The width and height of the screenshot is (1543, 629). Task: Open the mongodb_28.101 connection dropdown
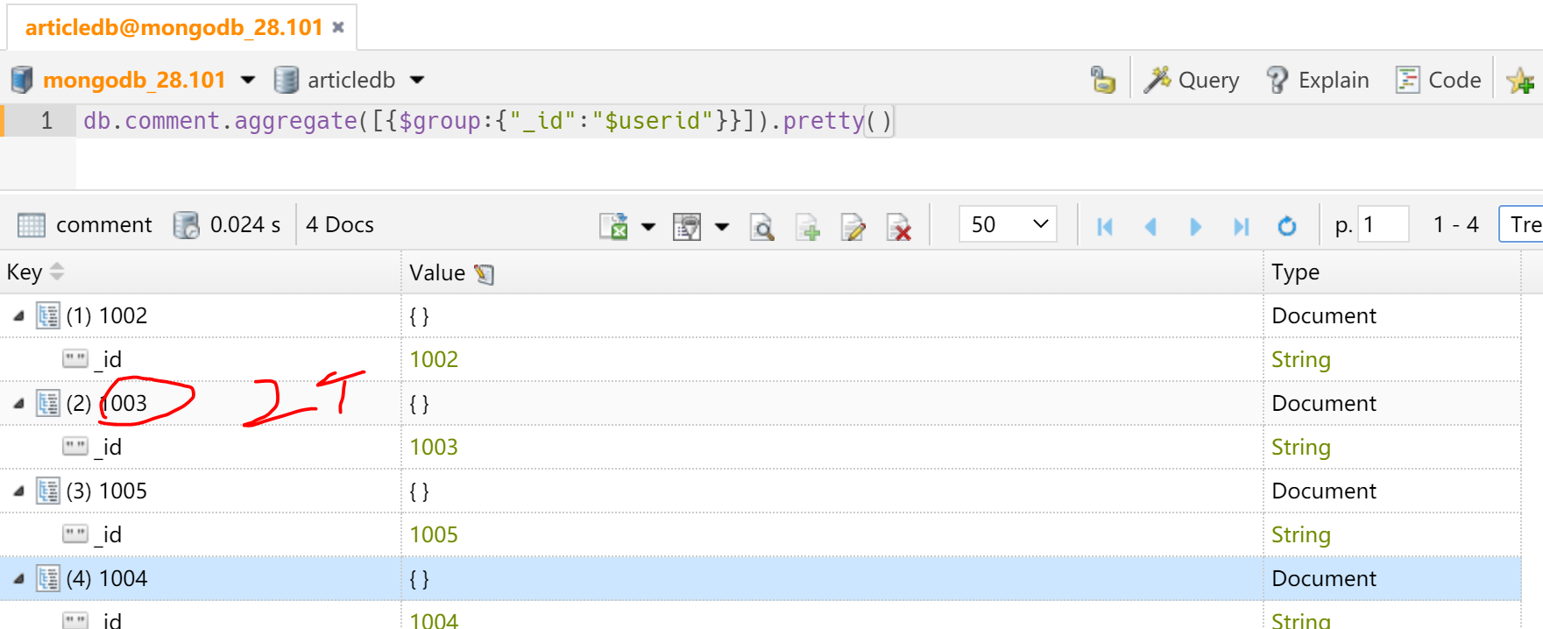point(248,80)
